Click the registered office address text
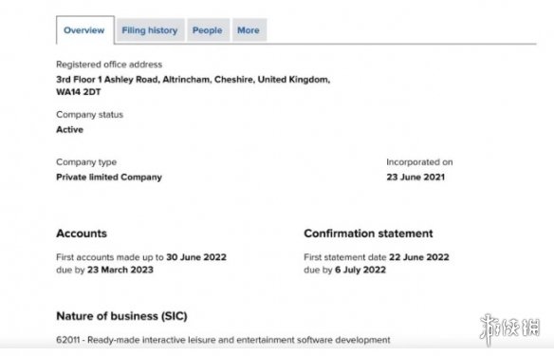Screen dimensions: 554x356 194,80
